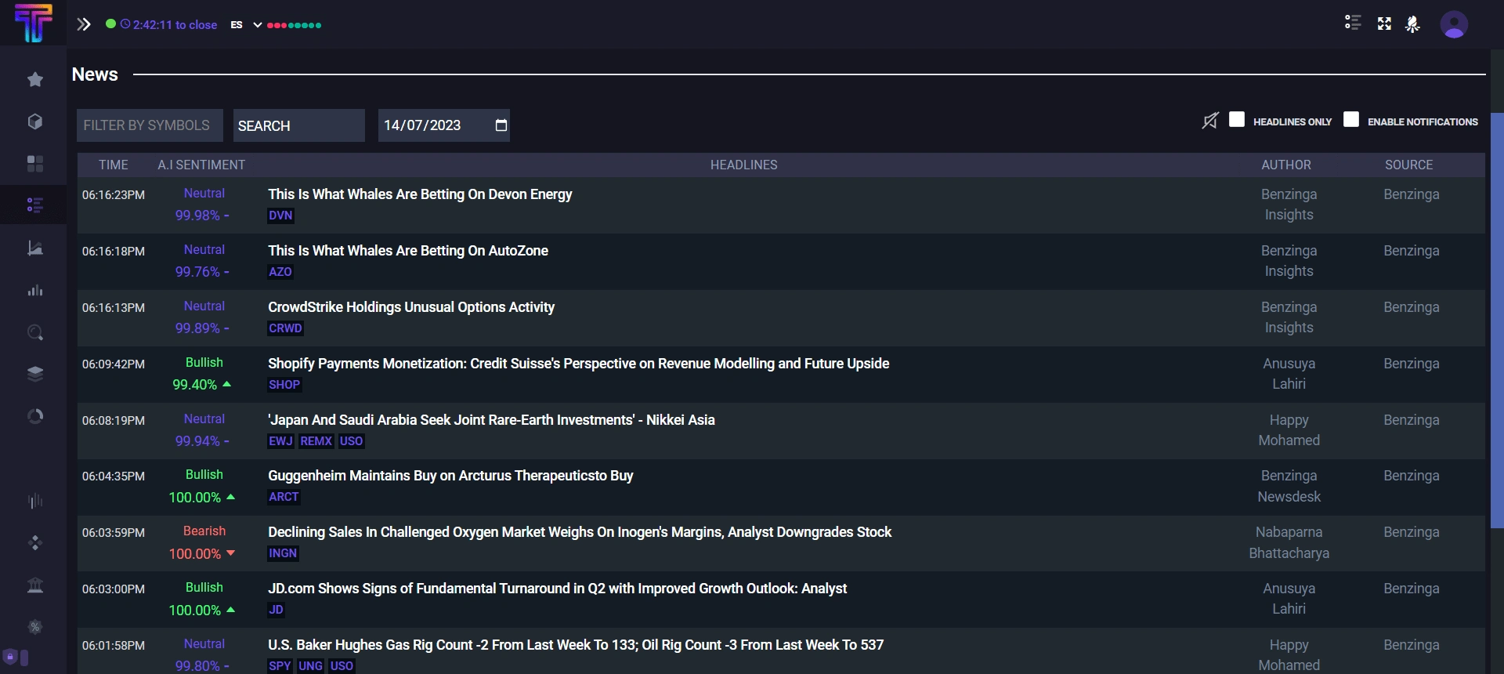
Task: Click the REMX ticker tag
Action: (x=316, y=441)
